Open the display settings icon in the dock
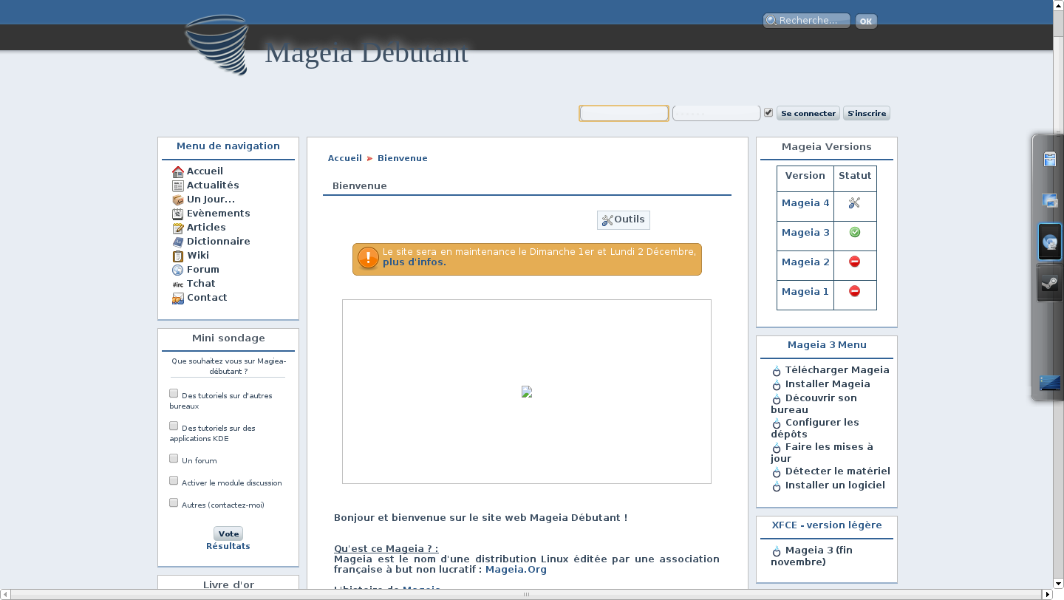1064x600 pixels. pos(1049,200)
